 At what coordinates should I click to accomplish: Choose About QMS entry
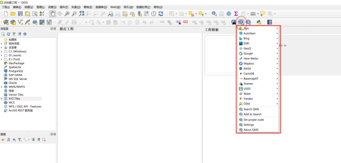(258, 130)
